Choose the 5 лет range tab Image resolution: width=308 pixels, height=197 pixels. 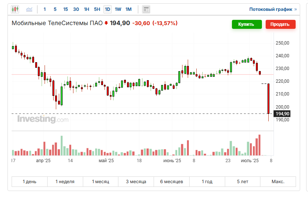[242, 182]
